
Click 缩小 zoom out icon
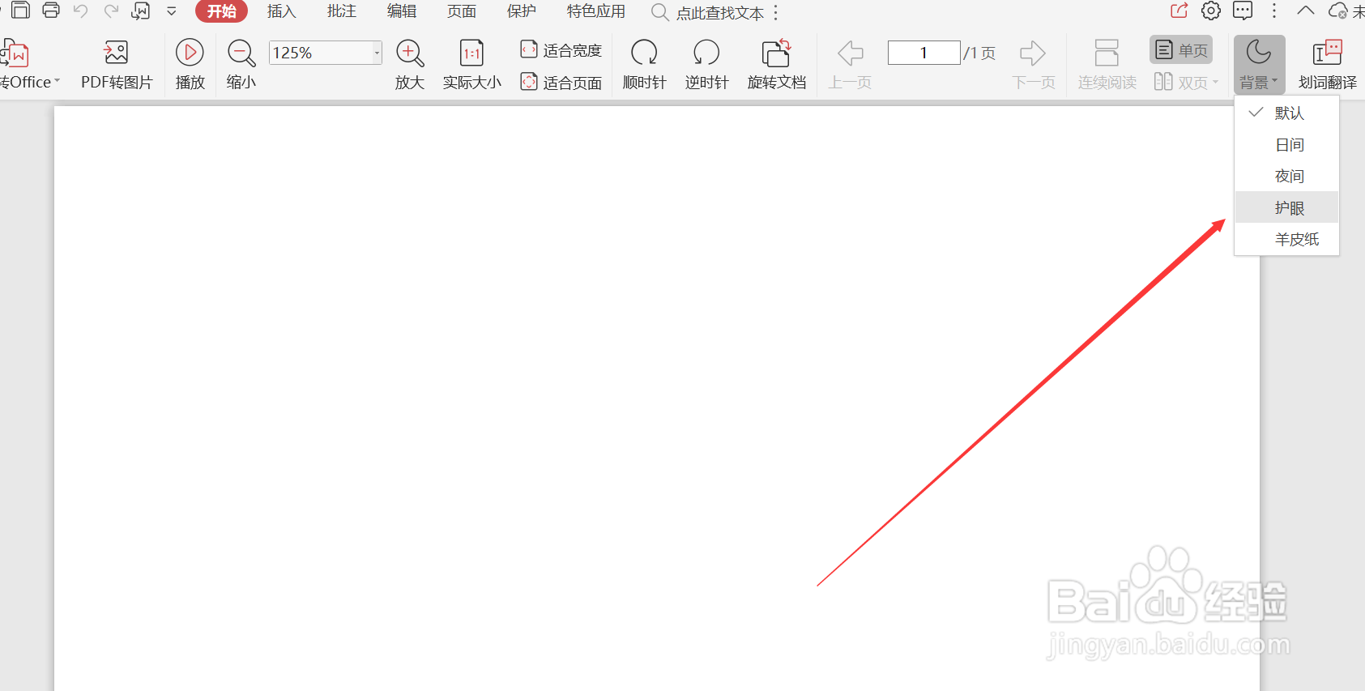click(x=241, y=65)
